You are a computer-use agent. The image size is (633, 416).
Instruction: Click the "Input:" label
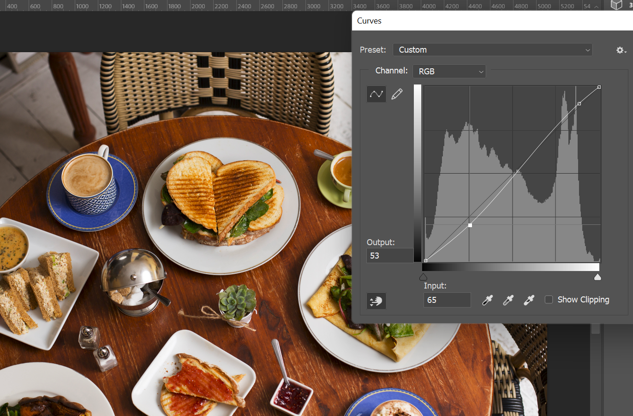(435, 286)
